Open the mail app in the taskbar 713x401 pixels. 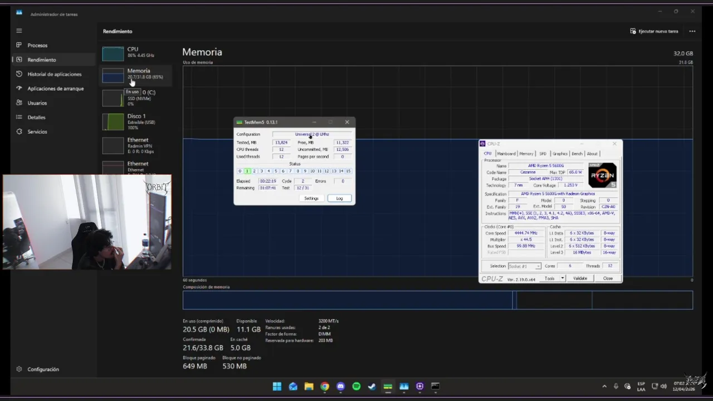[x=293, y=387]
